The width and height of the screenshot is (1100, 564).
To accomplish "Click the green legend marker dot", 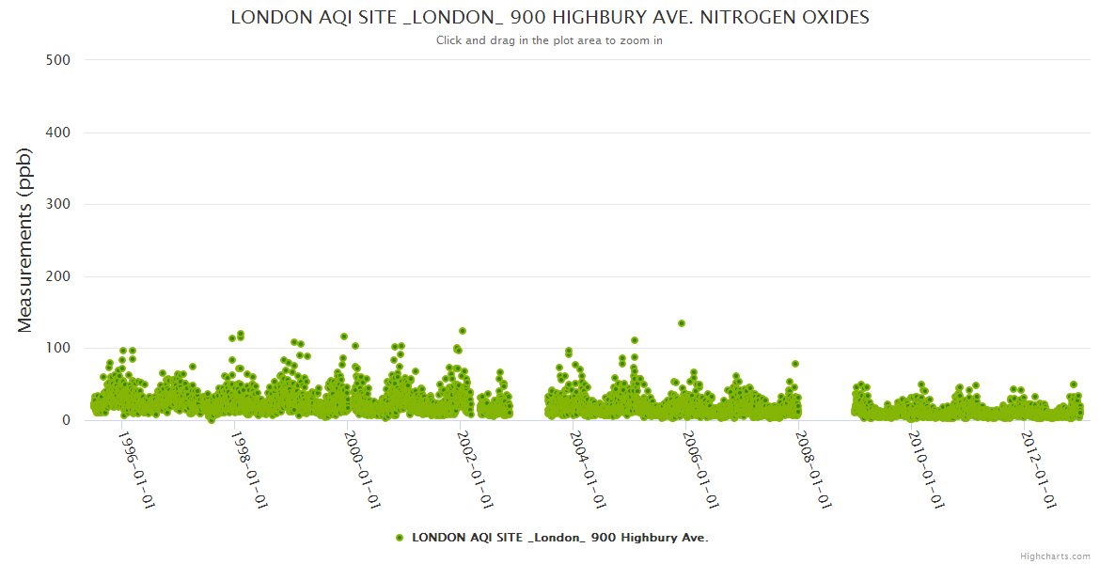I will 400,538.
